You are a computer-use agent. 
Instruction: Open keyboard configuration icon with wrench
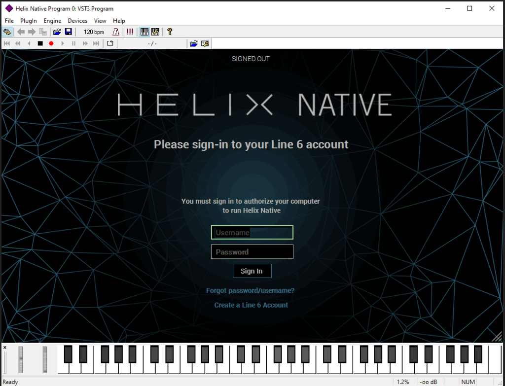pyautogui.click(x=155, y=32)
